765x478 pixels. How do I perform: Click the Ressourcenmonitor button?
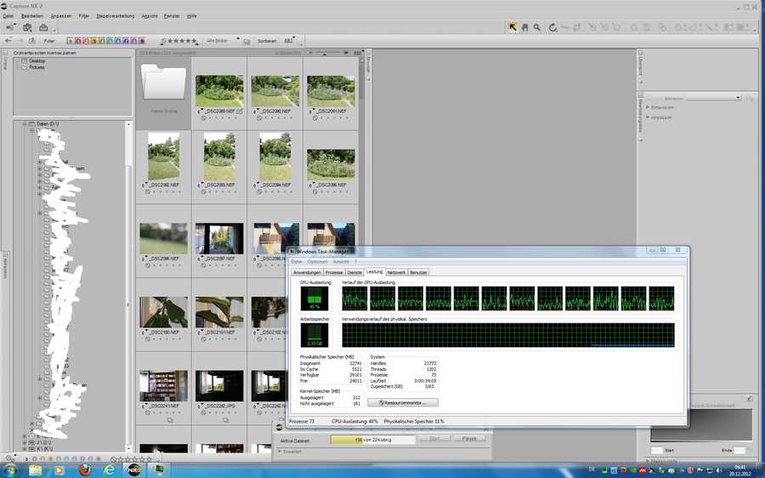[403, 403]
